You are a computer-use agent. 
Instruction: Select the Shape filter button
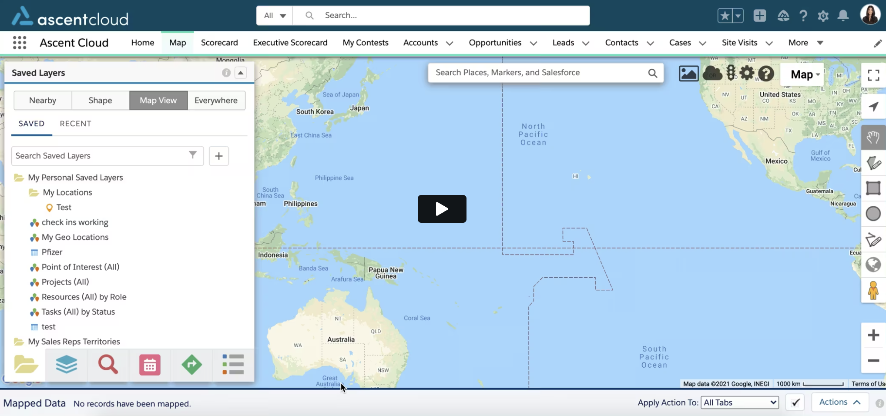coord(100,101)
